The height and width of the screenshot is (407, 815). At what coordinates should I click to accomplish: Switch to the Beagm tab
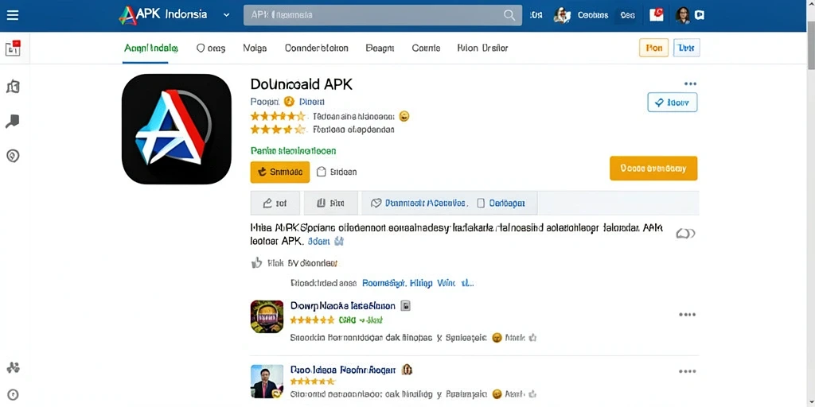[x=380, y=48]
